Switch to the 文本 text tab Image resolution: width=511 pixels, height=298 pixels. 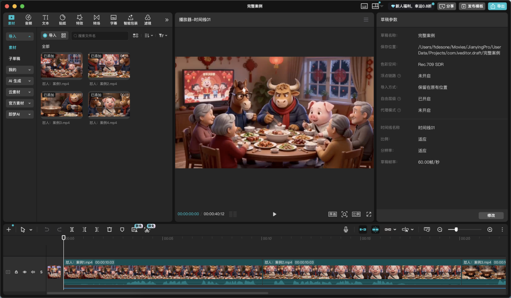(45, 19)
